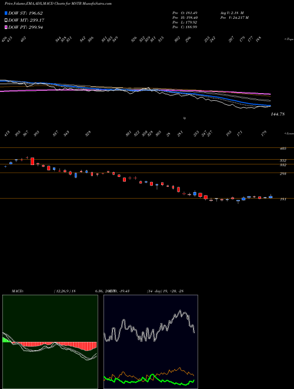Open the ADX indicator panel
This screenshot has height=389, width=294.
tap(151, 342)
